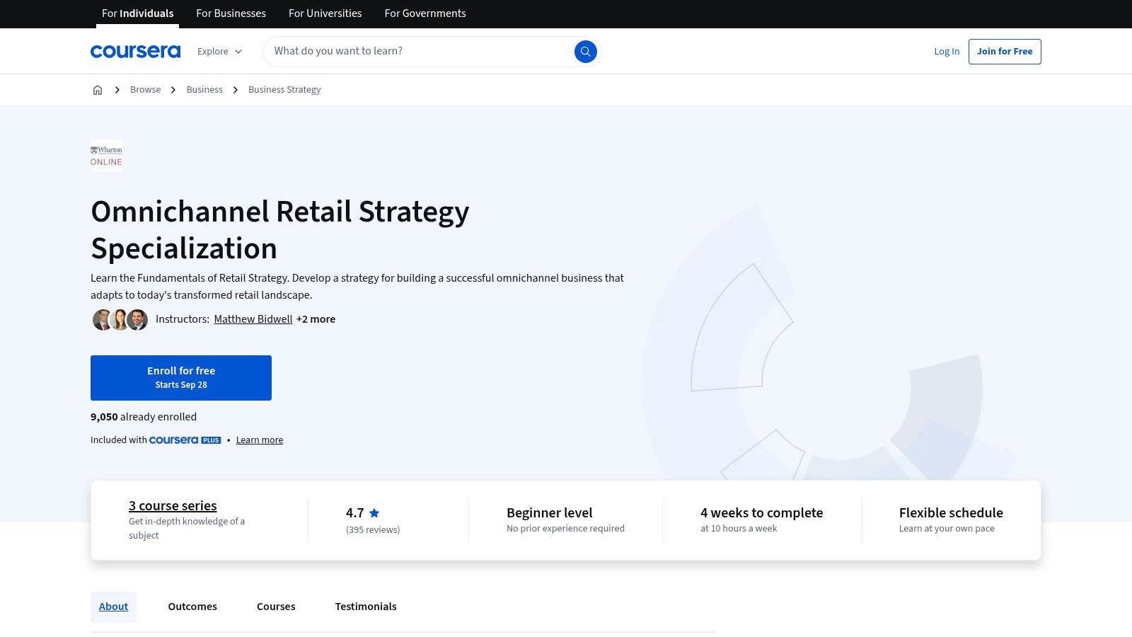Switch to the Testimonials tab

click(x=366, y=607)
